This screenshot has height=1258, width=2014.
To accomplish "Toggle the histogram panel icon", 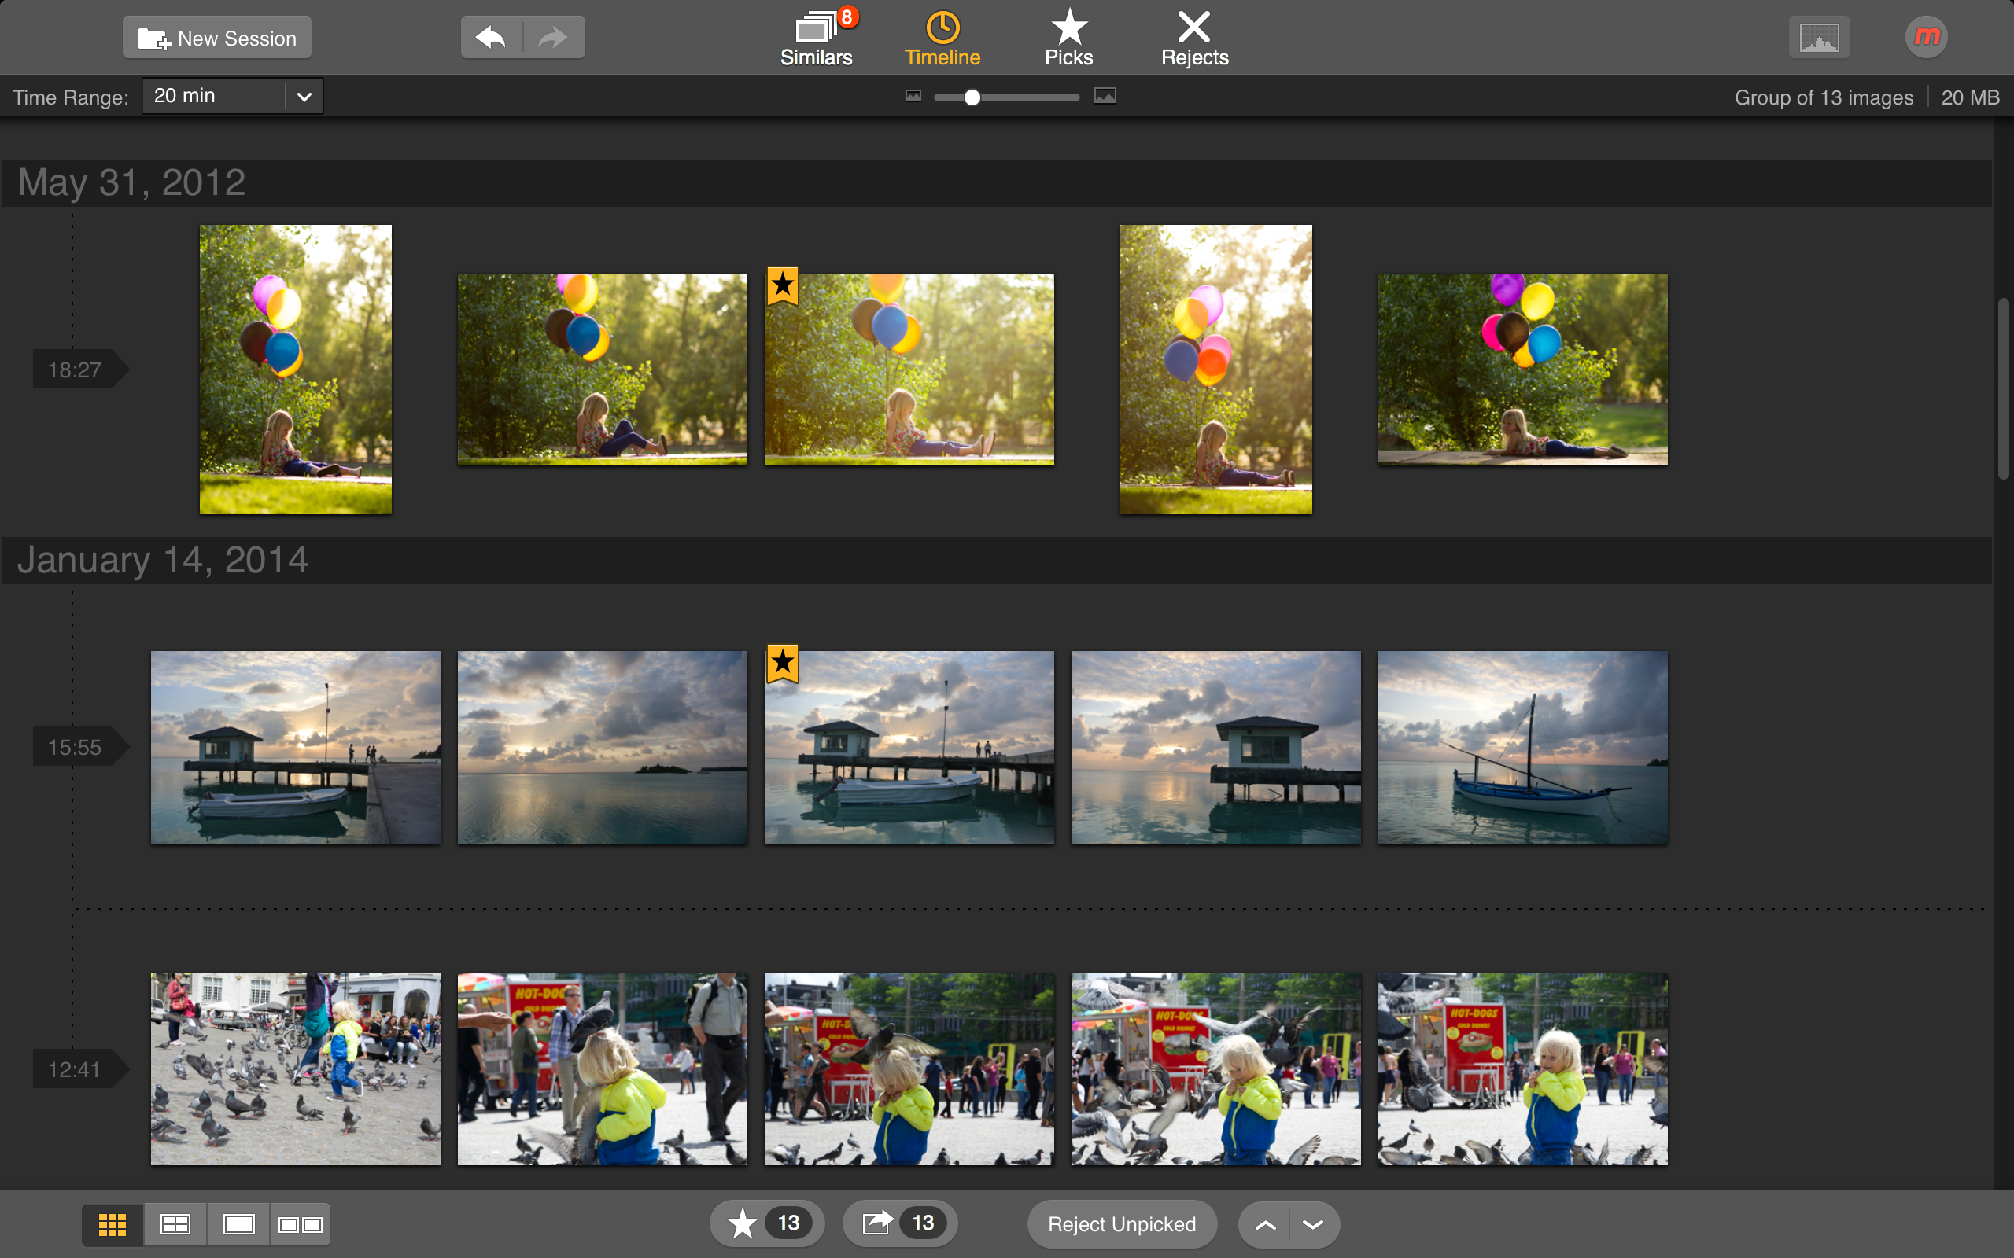I will point(1819,39).
